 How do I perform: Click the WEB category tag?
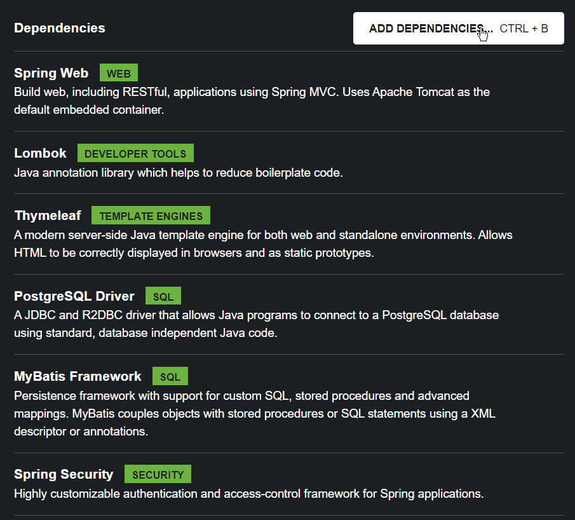click(x=119, y=72)
